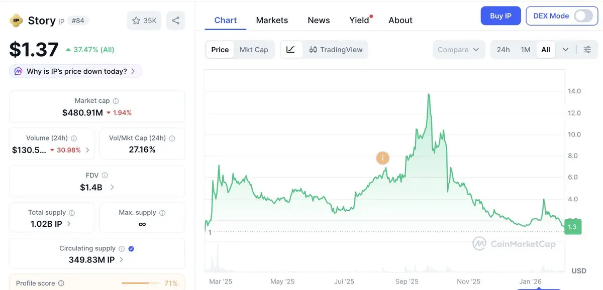Switch chart to Mkt Cap view

click(x=254, y=50)
